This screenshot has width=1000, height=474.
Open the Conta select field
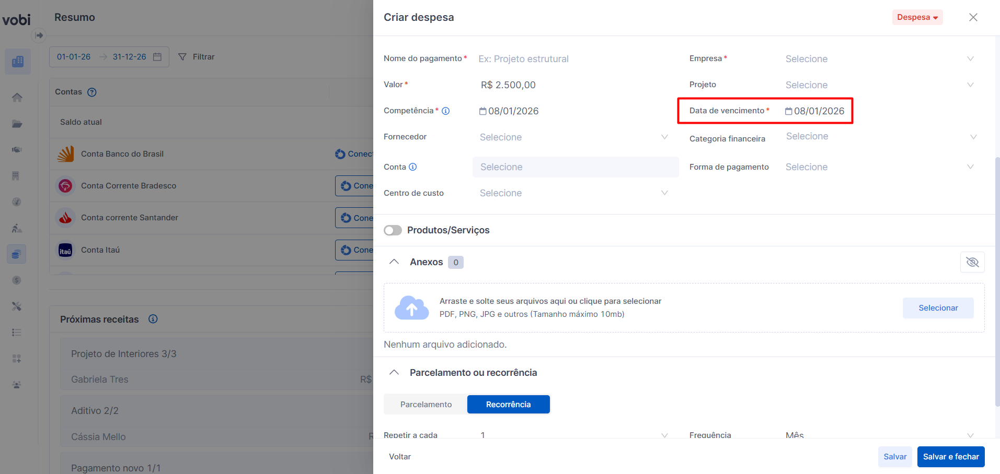click(x=576, y=167)
